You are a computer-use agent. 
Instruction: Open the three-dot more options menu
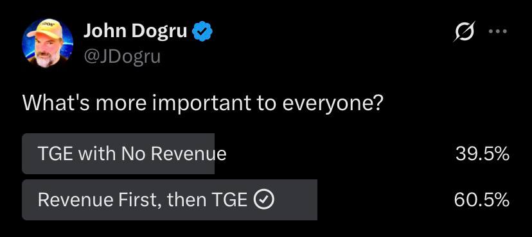498,31
